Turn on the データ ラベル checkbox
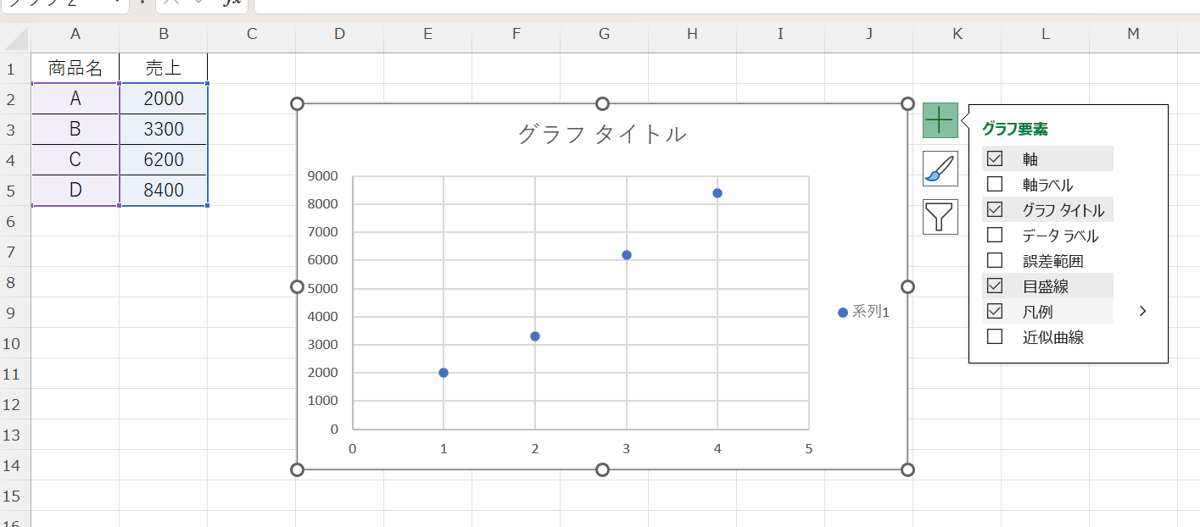 click(x=995, y=236)
